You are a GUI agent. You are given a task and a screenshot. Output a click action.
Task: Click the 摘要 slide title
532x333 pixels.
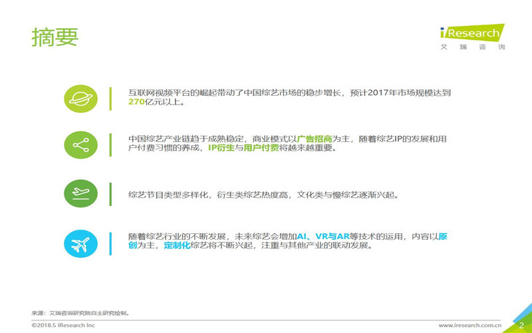[x=55, y=37]
